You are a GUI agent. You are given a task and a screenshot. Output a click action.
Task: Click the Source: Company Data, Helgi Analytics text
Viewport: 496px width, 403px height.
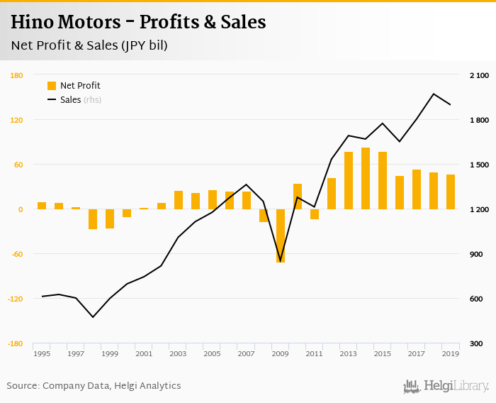[94, 386]
